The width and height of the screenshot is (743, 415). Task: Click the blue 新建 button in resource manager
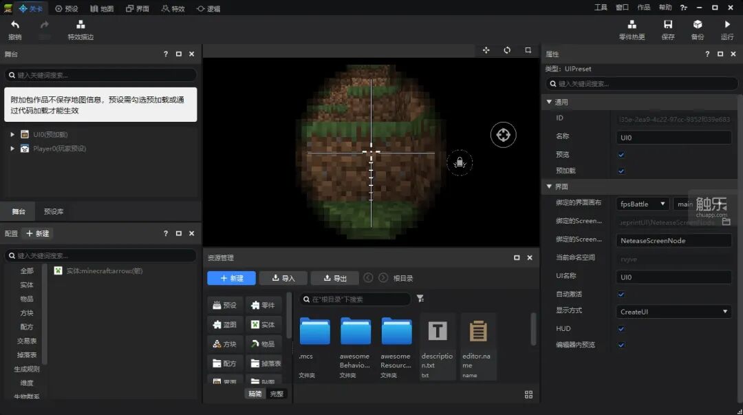point(231,278)
